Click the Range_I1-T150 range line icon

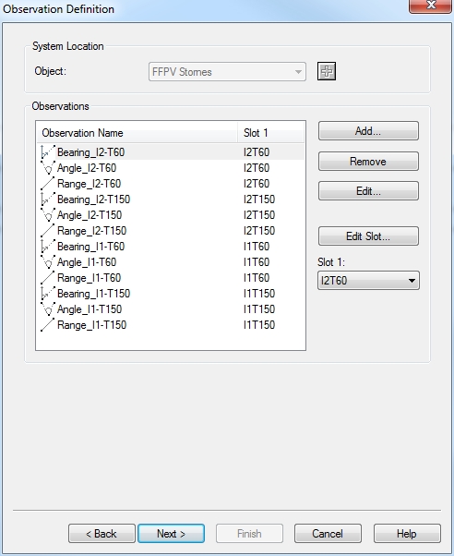coord(48,325)
